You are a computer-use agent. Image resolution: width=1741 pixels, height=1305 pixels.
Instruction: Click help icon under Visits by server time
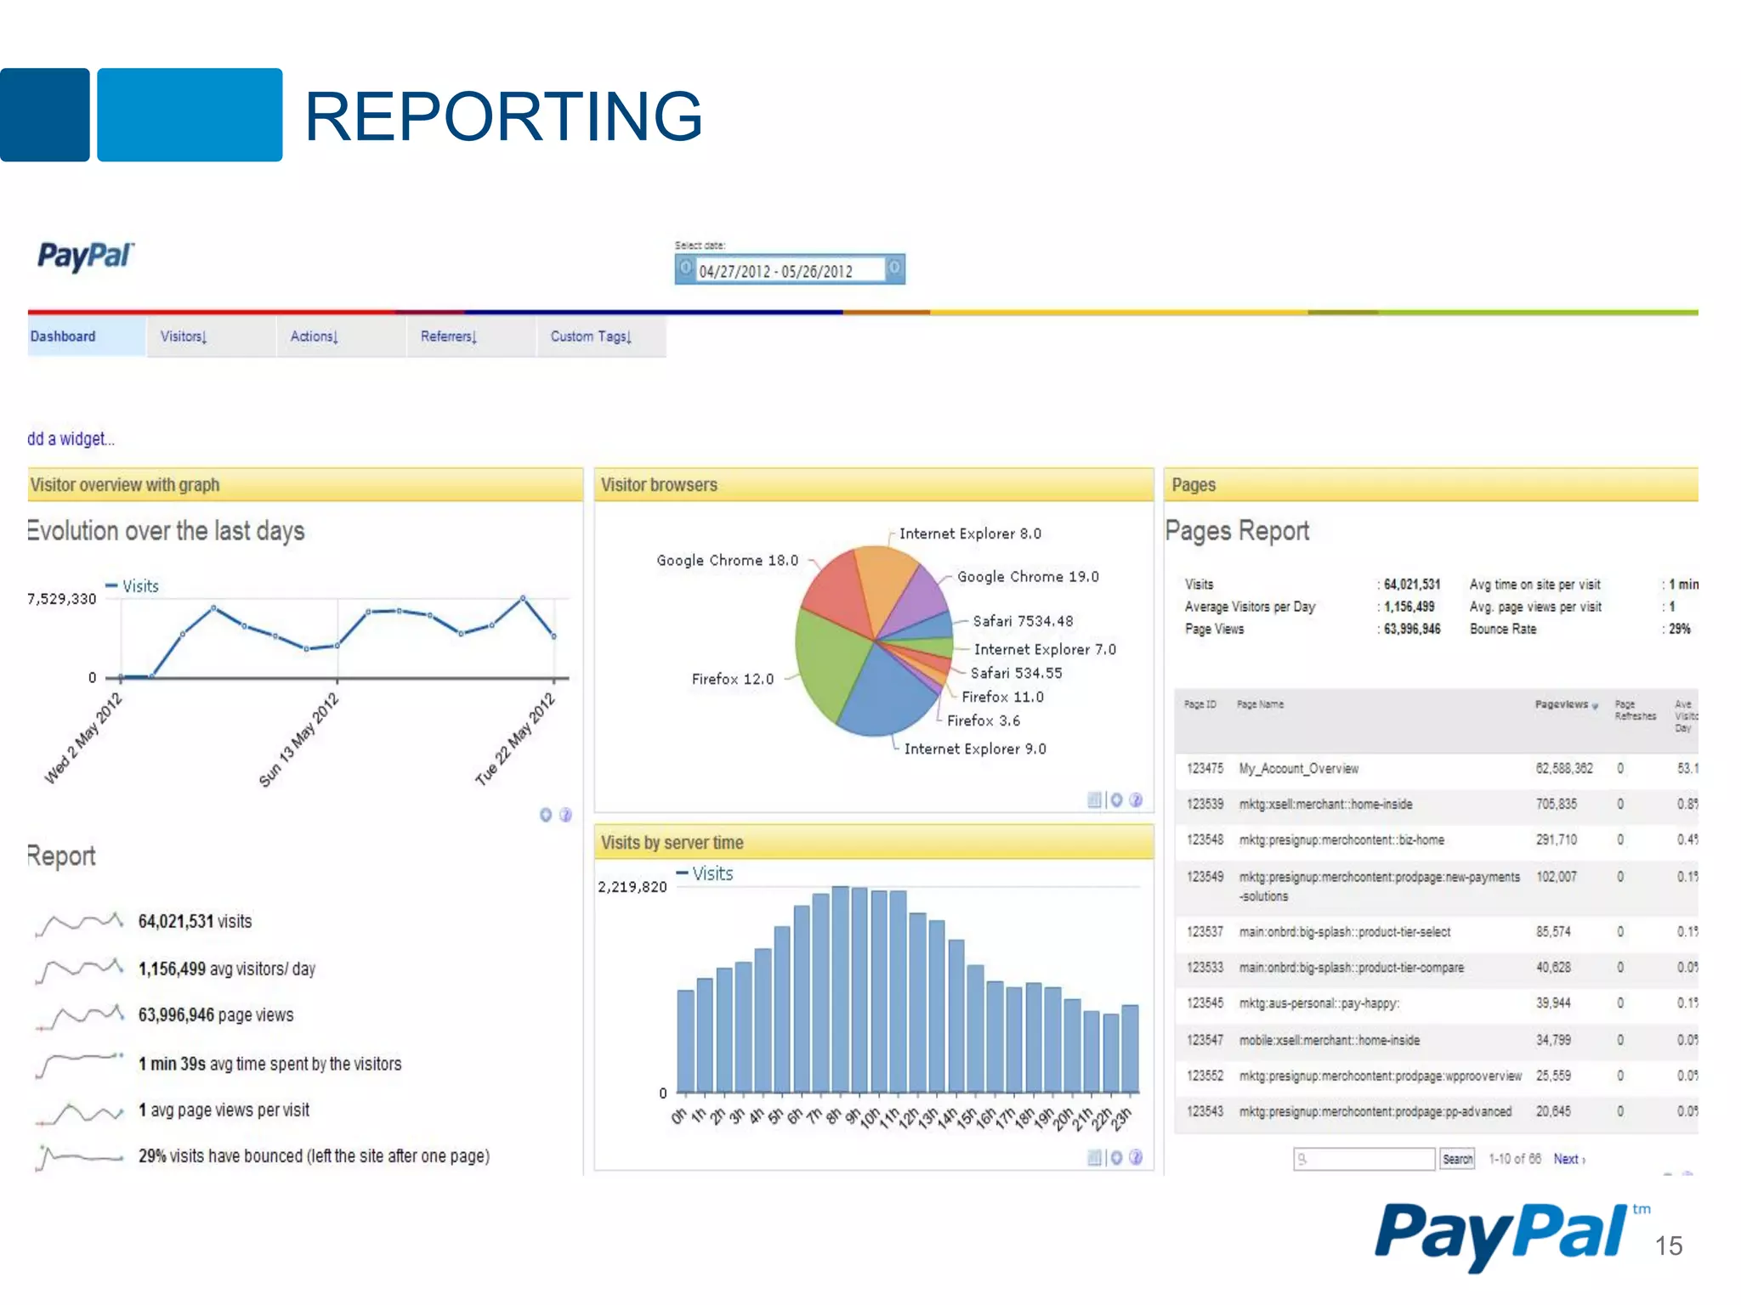point(1136,1157)
